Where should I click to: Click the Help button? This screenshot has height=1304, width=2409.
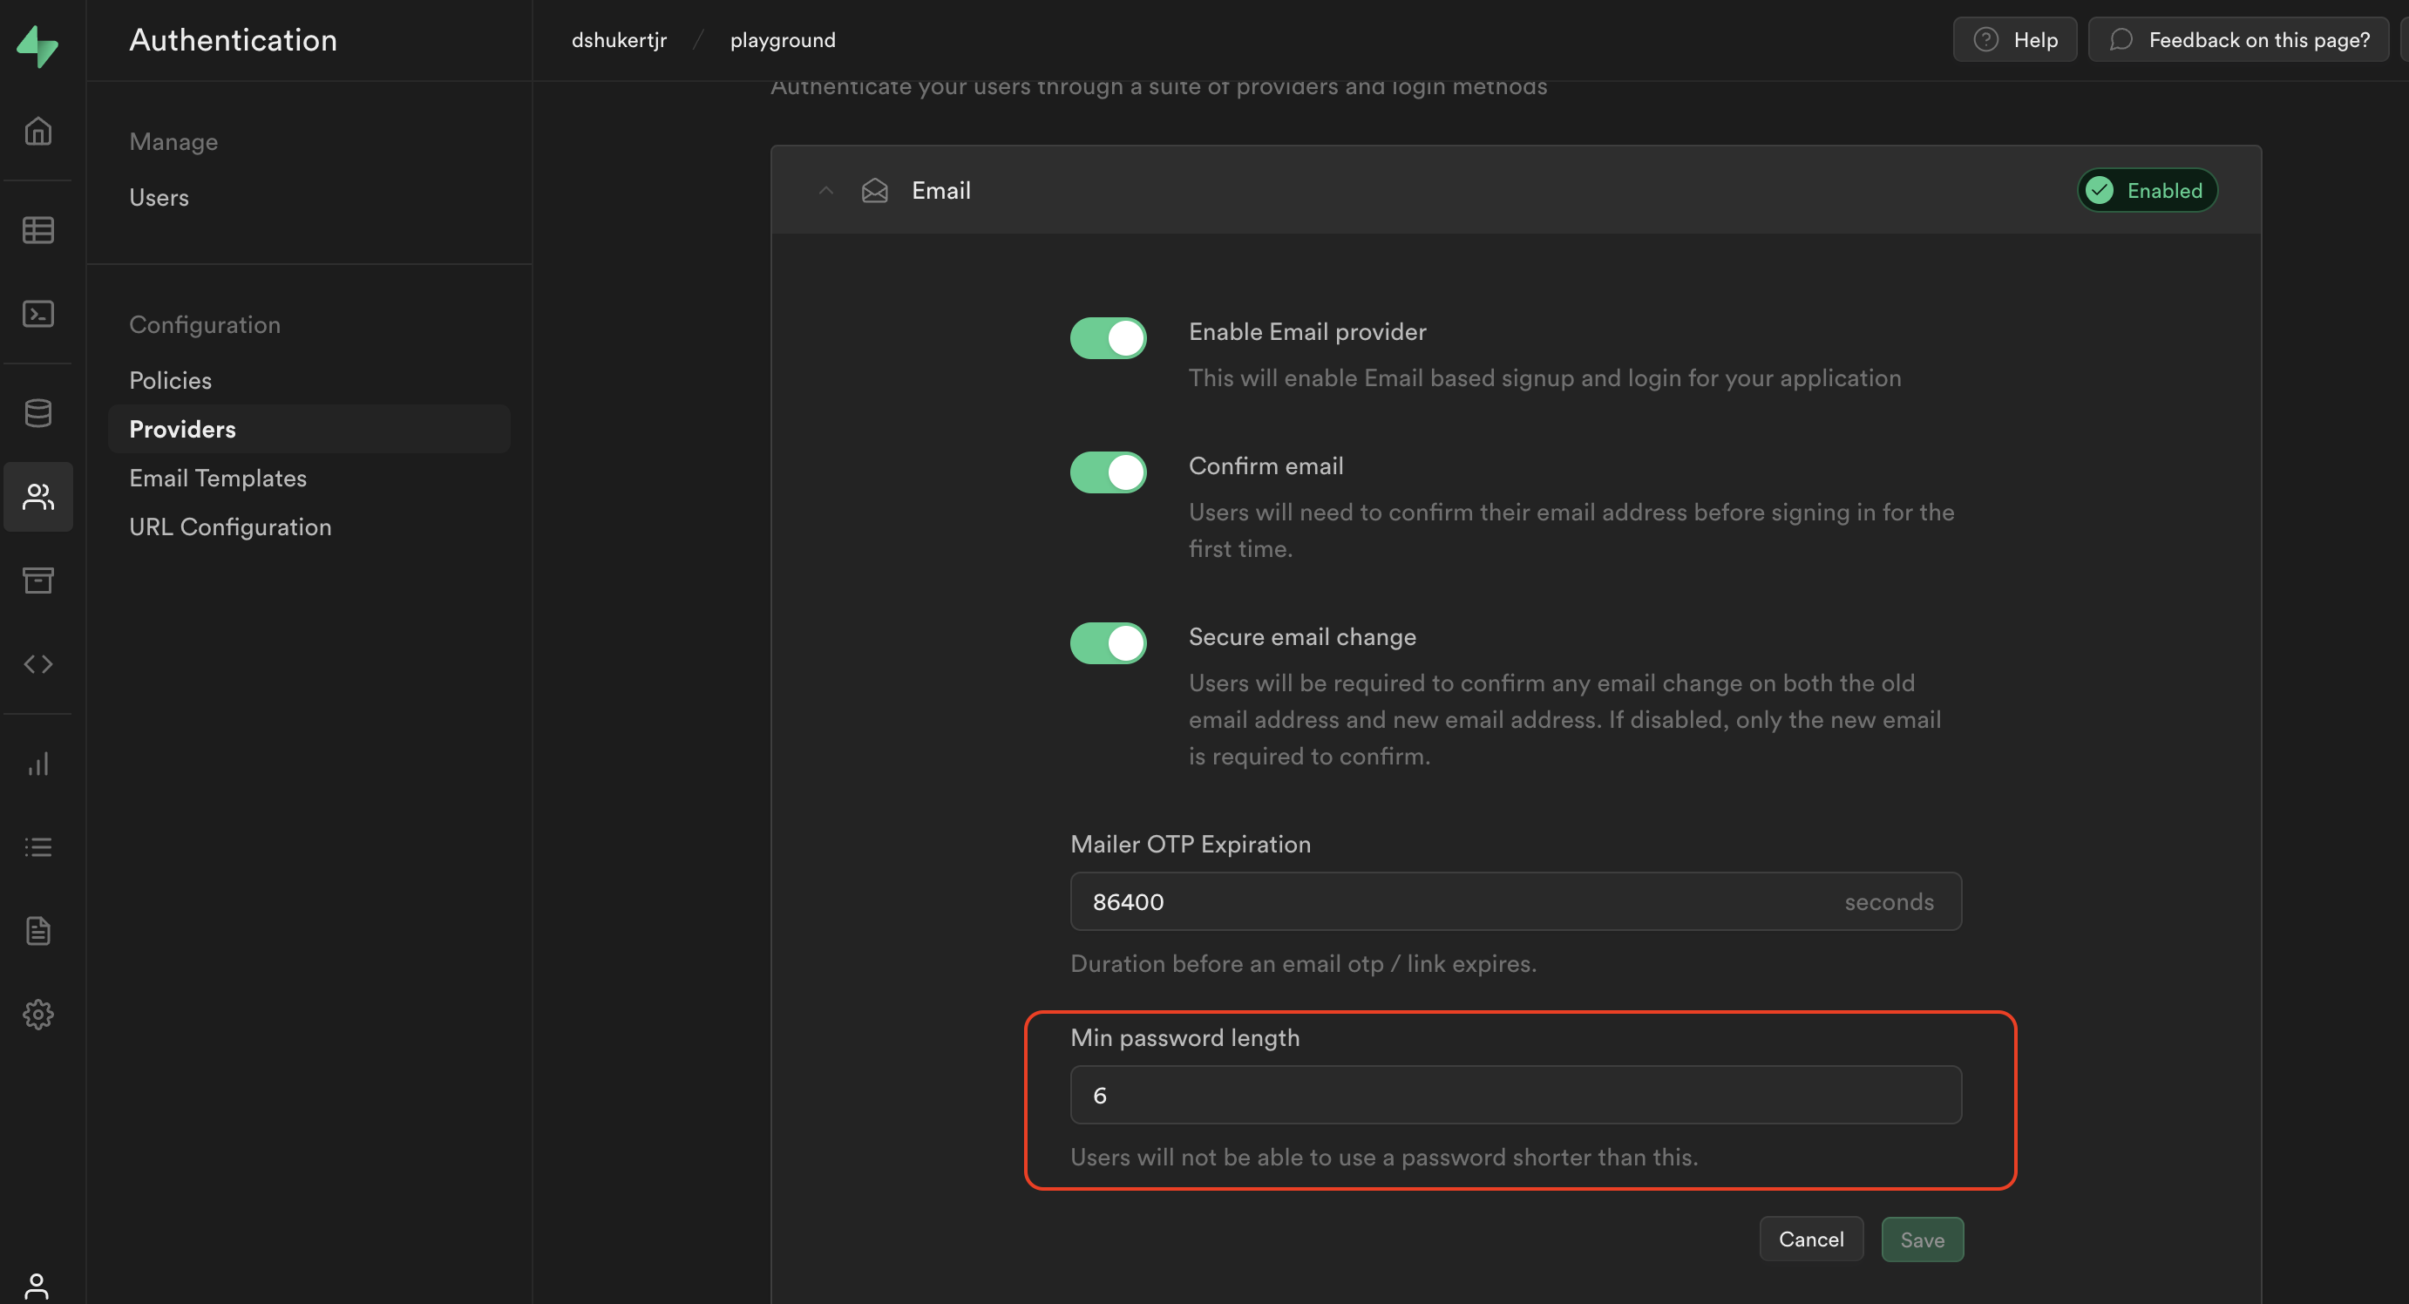[x=2014, y=39]
